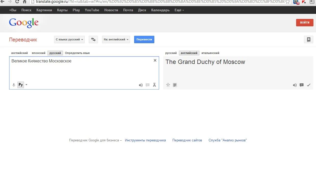Image resolution: width=316 pixels, height=180 pixels.
Task: Open Картинки in Google top bar
Action: [x=44, y=10]
